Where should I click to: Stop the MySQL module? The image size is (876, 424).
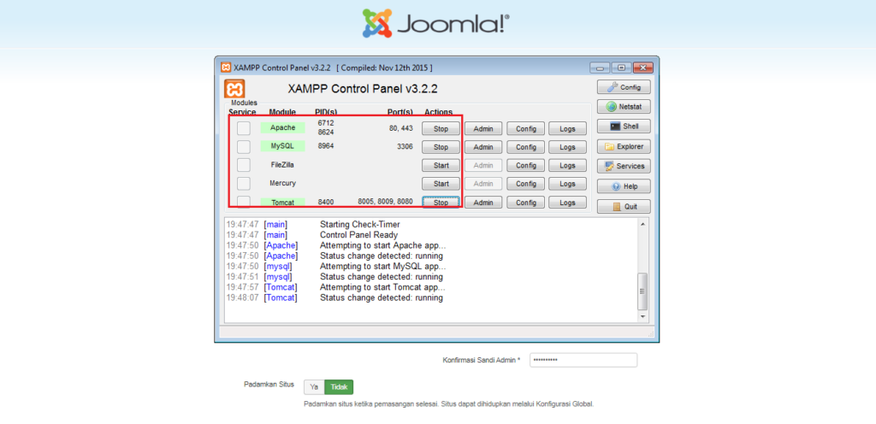441,147
